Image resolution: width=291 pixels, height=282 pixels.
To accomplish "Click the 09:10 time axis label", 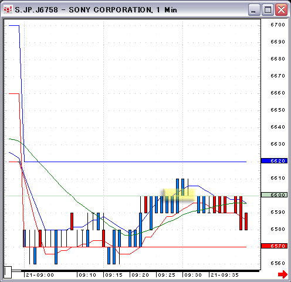I will [87, 275].
